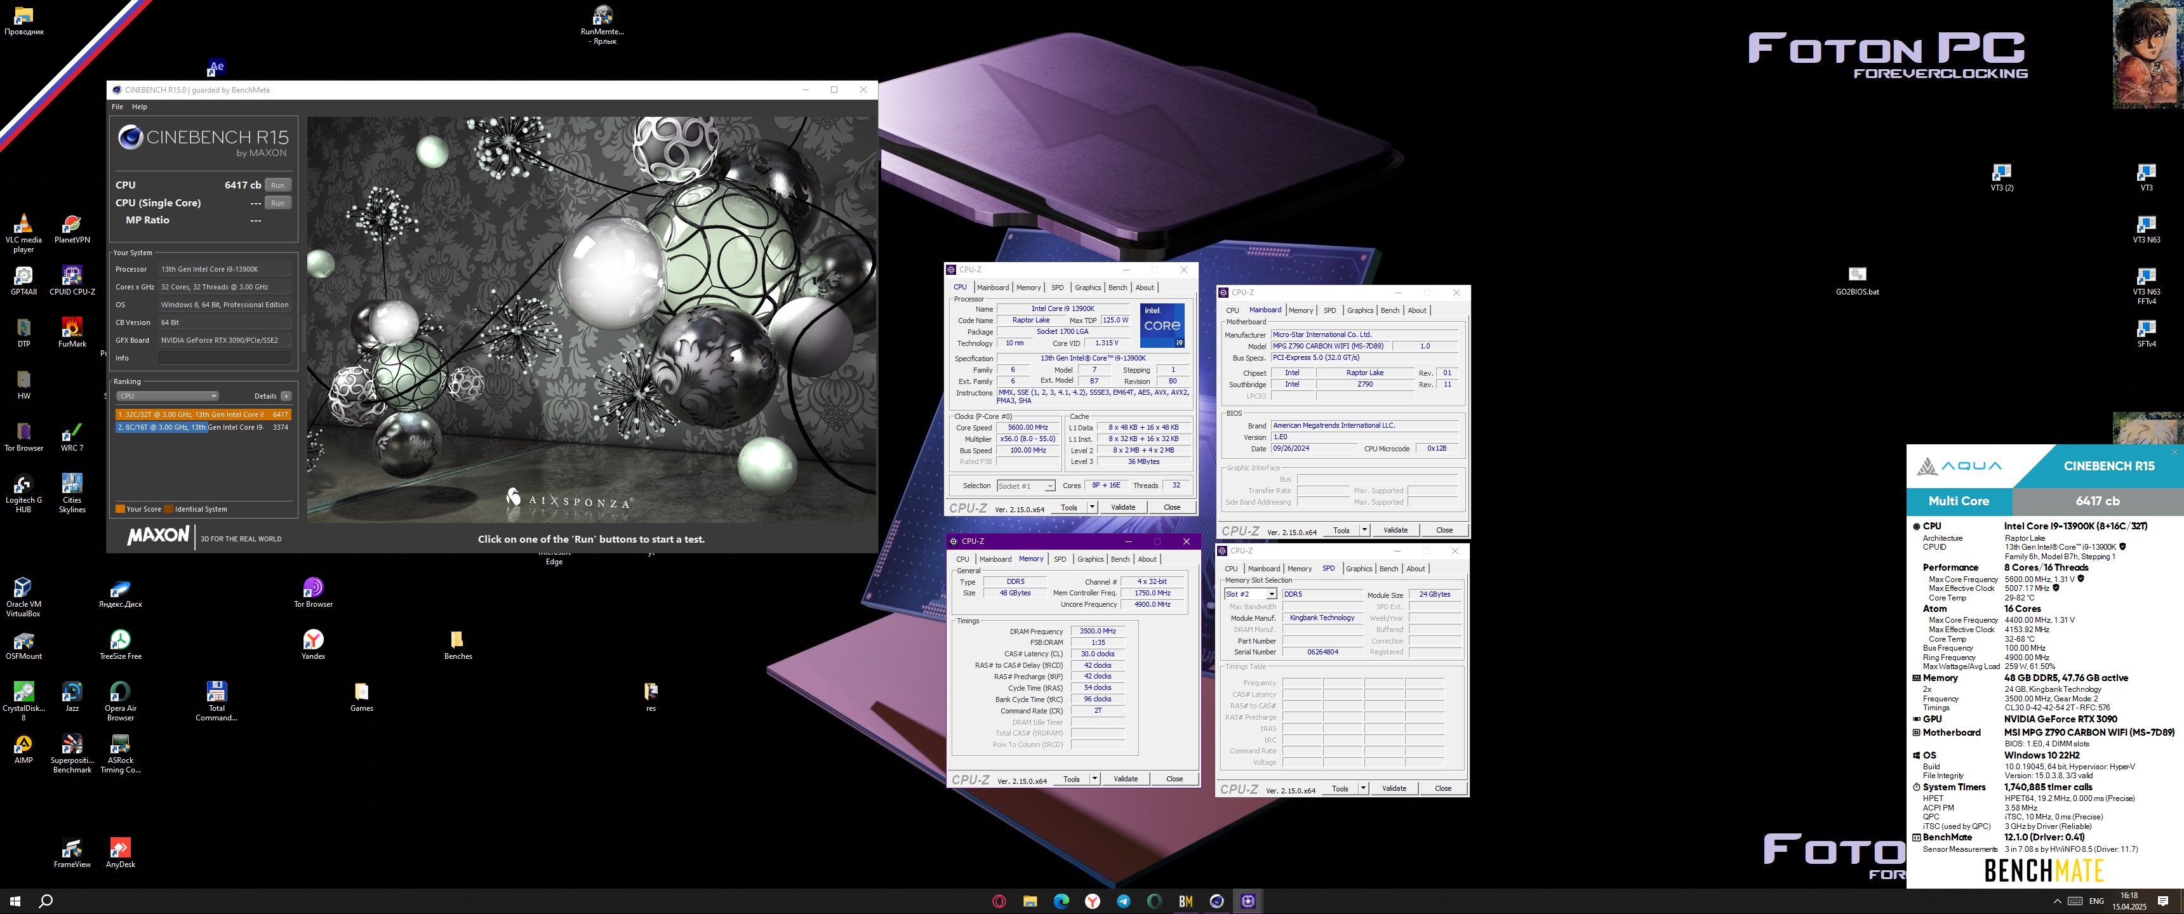This screenshot has width=2184, height=914.
Task: Expand Tools dropdown arrow in CPU-Z CPU window
Action: click(1092, 507)
